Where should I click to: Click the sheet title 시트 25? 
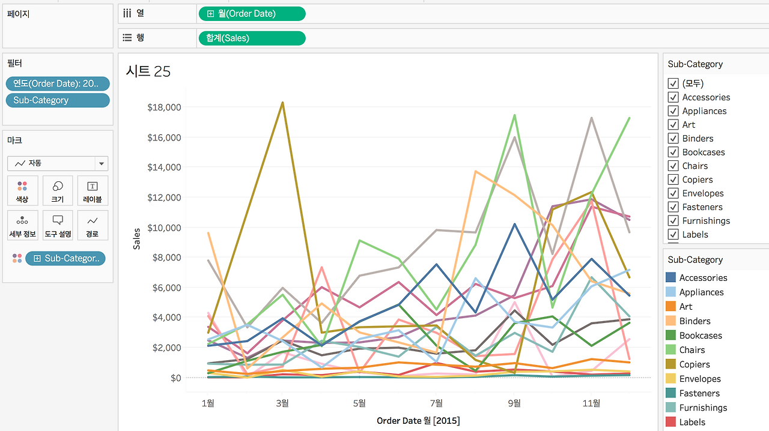tap(148, 71)
